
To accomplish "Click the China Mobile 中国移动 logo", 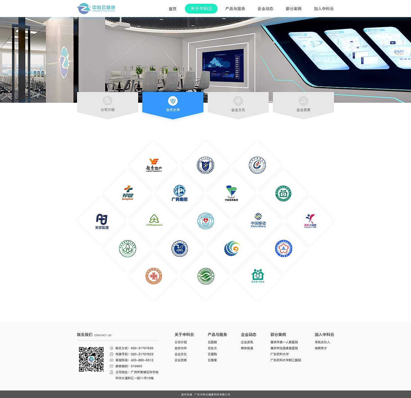I will tap(258, 220).
